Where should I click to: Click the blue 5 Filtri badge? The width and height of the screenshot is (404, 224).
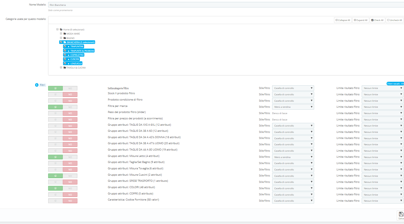(37, 85)
